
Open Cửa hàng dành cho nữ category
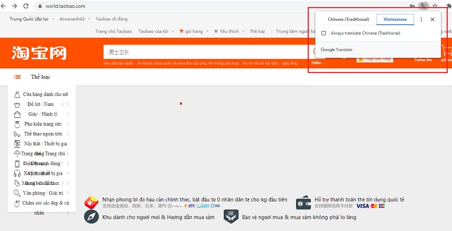tap(46, 94)
